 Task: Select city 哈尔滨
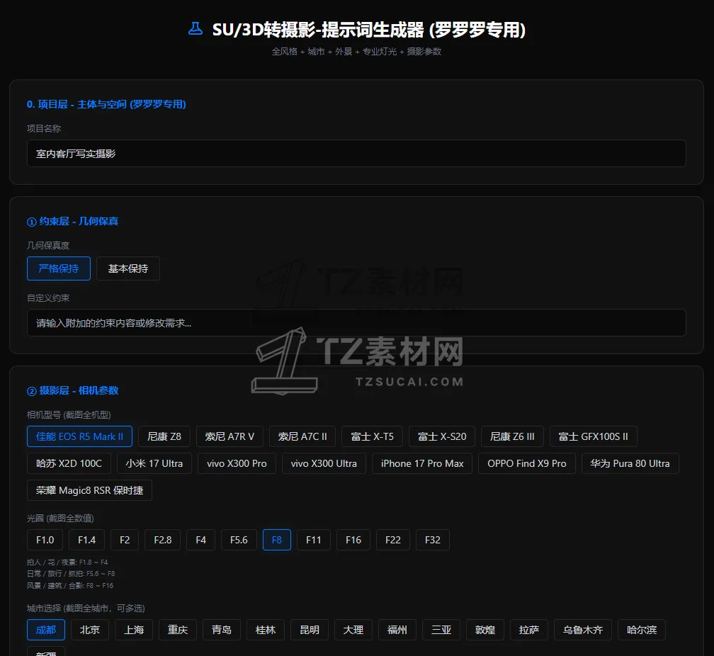pos(642,630)
